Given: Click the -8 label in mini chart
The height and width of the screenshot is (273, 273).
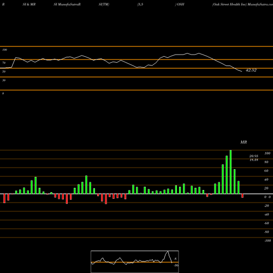Looking at the screenshot, I should pos(175,259).
